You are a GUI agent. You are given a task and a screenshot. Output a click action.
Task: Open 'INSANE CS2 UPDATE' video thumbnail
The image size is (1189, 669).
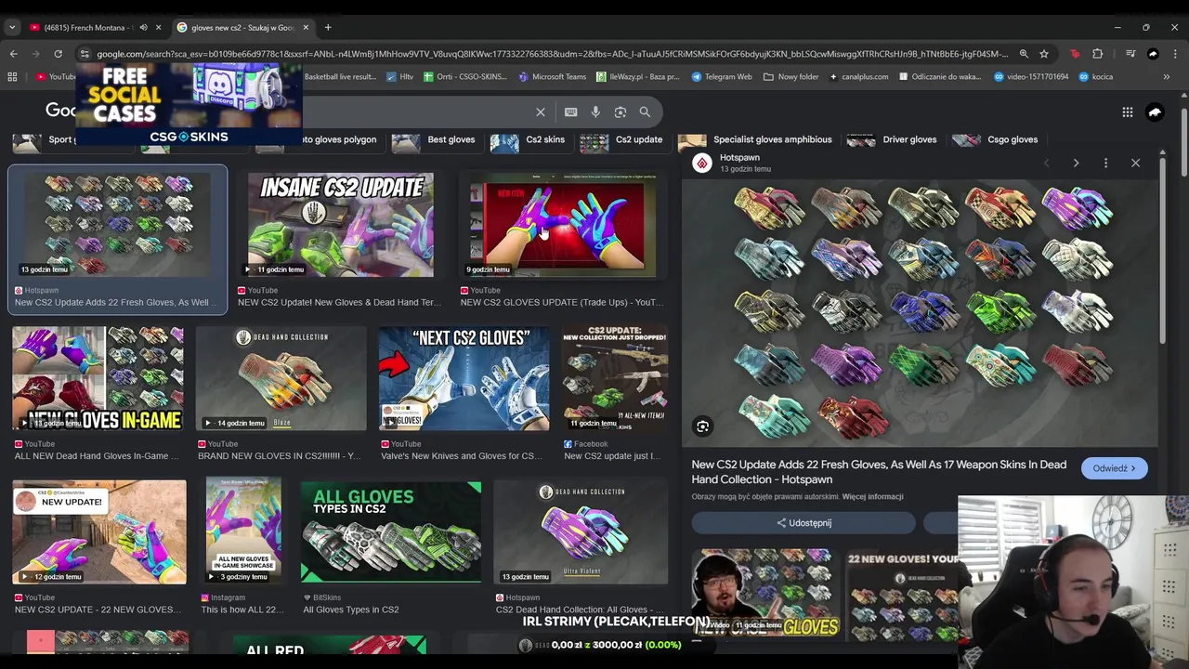(x=340, y=225)
